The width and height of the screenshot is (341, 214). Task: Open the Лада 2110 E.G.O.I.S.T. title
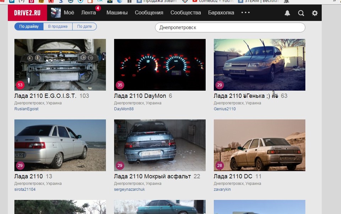45,96
